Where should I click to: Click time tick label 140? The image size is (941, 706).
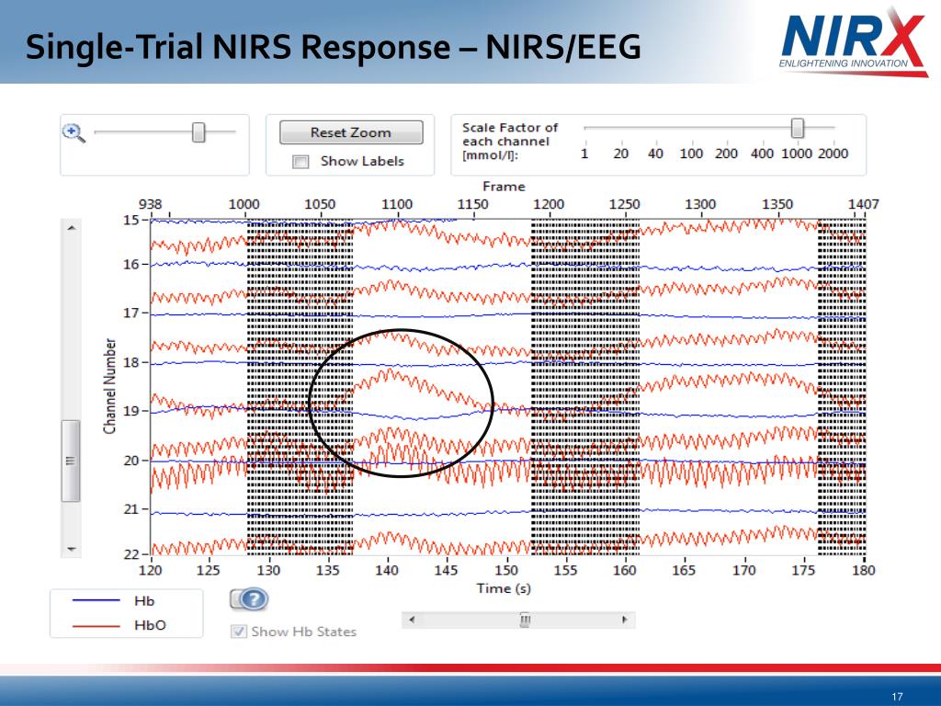coord(387,570)
